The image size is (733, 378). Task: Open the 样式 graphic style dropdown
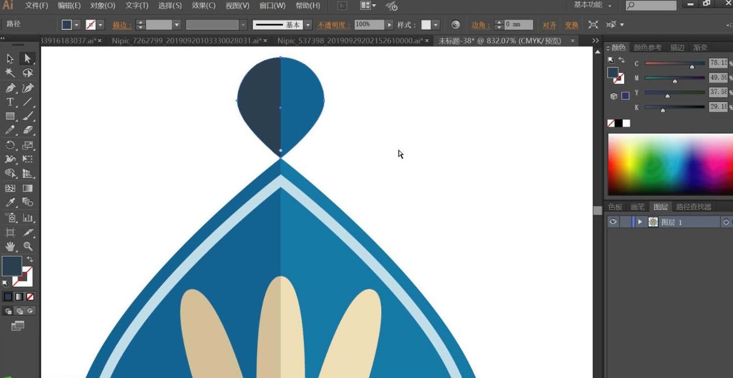click(x=436, y=25)
